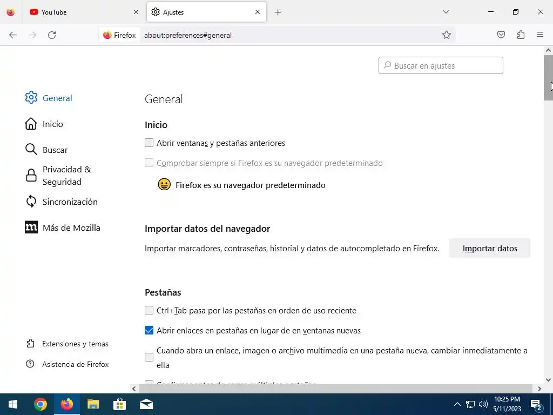Click the Importar datos button
553x415 pixels.
489,248
